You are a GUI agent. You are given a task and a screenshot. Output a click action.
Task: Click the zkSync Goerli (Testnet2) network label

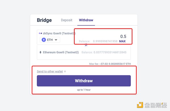[x=59, y=34]
